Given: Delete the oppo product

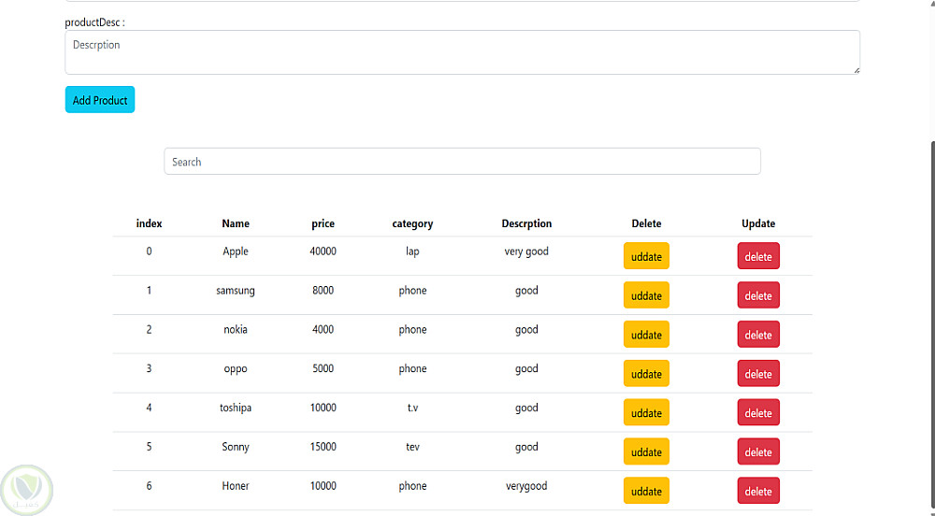Looking at the screenshot, I should [x=758, y=374].
